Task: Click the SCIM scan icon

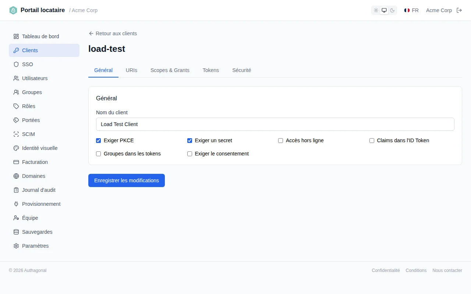Action: [16, 134]
